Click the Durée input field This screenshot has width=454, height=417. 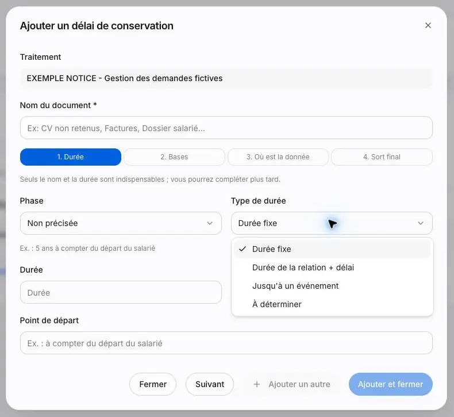(x=121, y=292)
